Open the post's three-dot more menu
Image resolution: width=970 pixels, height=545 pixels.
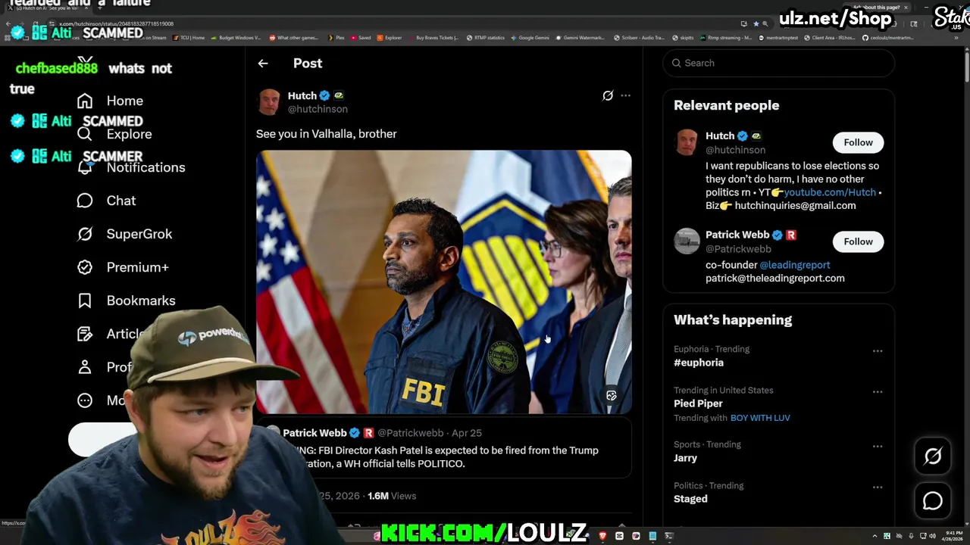[625, 95]
